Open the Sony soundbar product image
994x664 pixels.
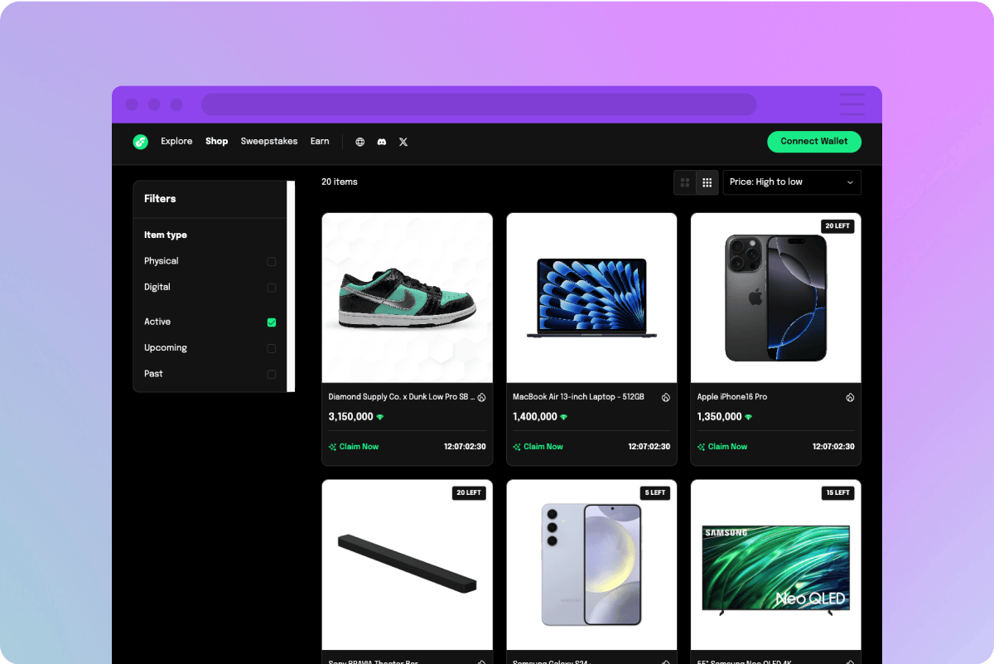tap(408, 565)
